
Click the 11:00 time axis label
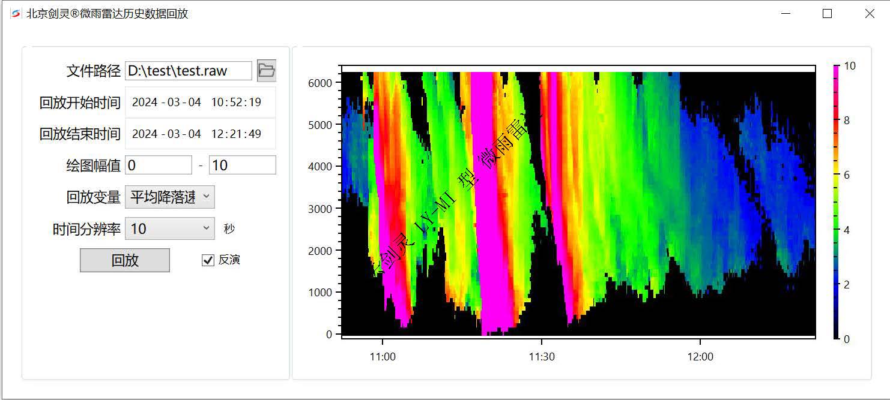click(x=383, y=357)
